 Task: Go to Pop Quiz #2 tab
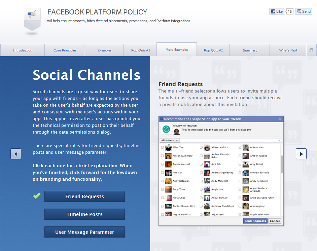coord(213,50)
